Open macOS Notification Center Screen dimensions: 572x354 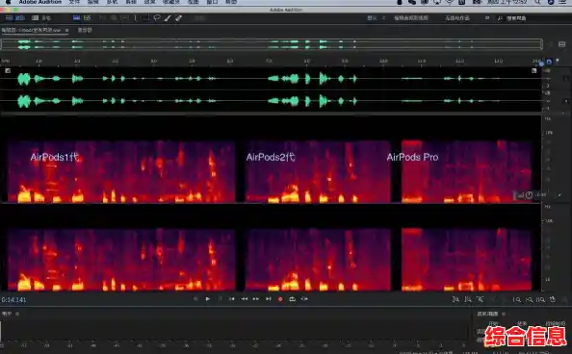[562, 2]
